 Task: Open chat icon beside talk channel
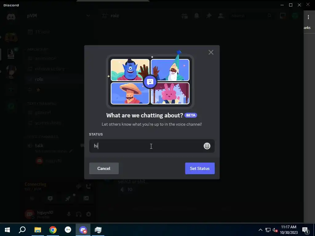82,145
